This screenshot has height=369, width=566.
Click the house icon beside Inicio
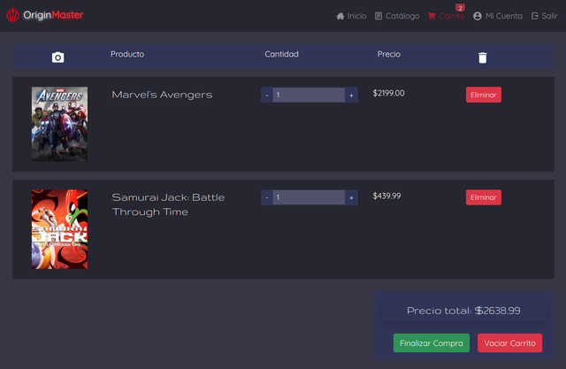340,16
